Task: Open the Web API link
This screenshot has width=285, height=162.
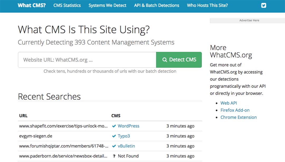Action: (x=229, y=103)
